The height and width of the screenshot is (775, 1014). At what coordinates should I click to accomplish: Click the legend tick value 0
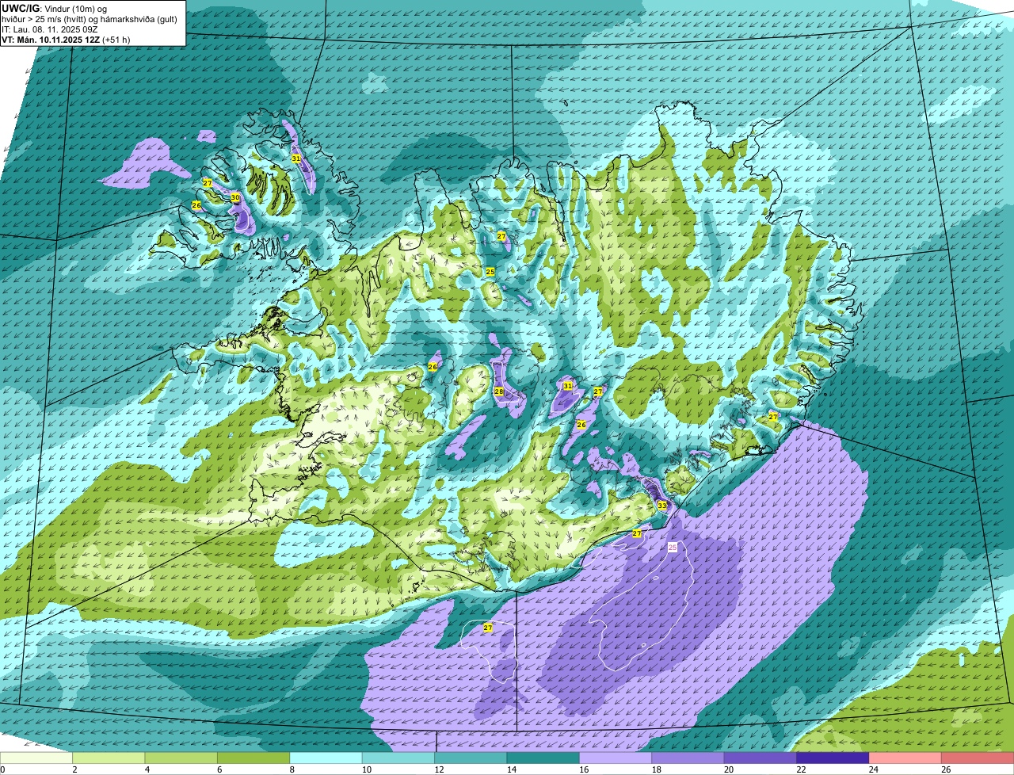3,769
